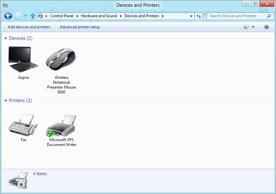Refresh the Devices and Printers view
This screenshot has width=276, height=194.
(199, 16)
